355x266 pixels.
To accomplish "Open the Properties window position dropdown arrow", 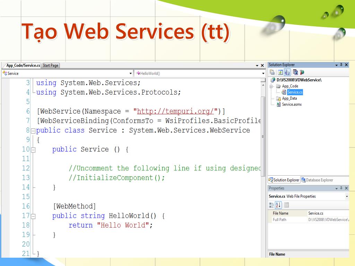I will click(x=336, y=188).
